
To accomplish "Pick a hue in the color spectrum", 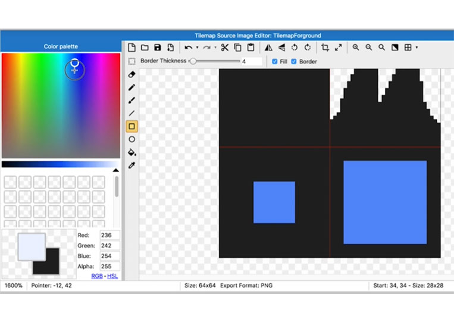I will coord(61,105).
